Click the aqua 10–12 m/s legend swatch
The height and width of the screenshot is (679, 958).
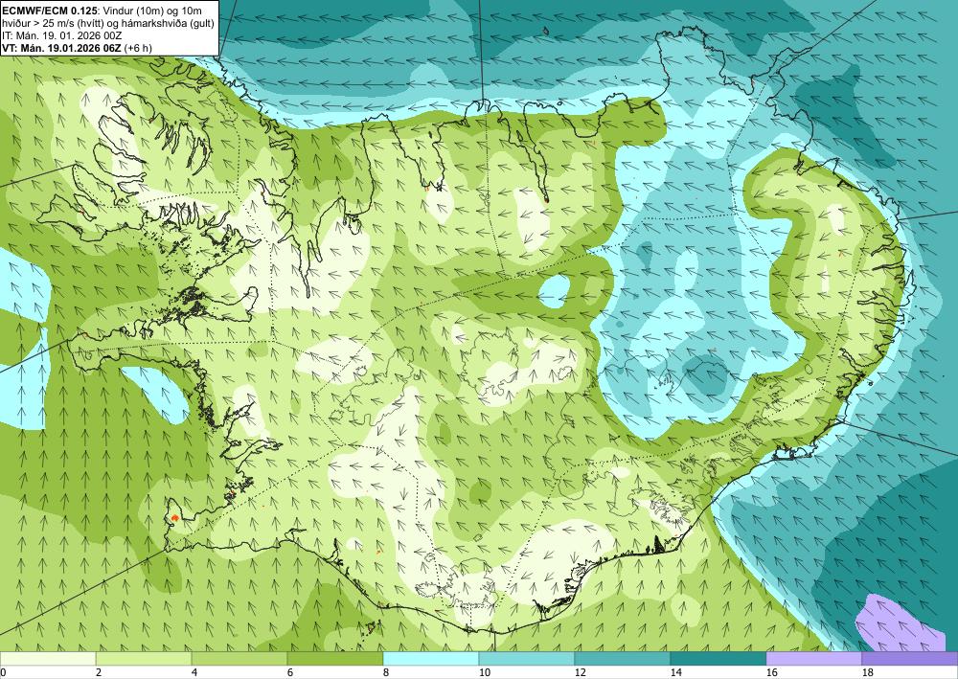point(527,658)
